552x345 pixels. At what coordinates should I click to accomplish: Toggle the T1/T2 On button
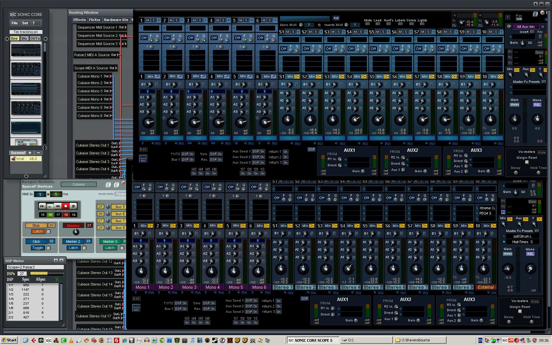pyautogui.click(x=191, y=154)
